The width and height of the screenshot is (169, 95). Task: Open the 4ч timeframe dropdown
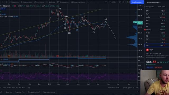2,2
